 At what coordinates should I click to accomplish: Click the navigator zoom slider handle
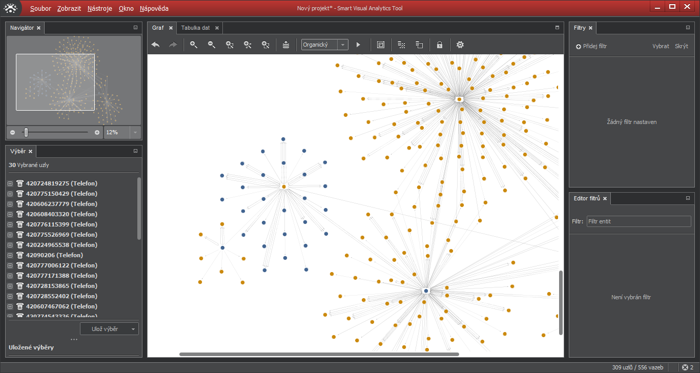[26, 132]
